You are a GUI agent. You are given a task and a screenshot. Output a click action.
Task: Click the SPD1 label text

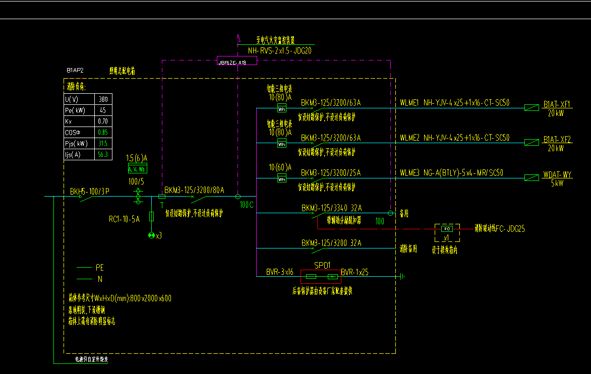click(x=322, y=266)
